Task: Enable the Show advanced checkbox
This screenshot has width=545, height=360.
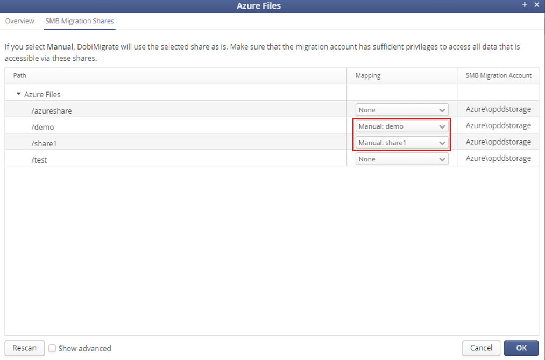Action: tap(52, 348)
